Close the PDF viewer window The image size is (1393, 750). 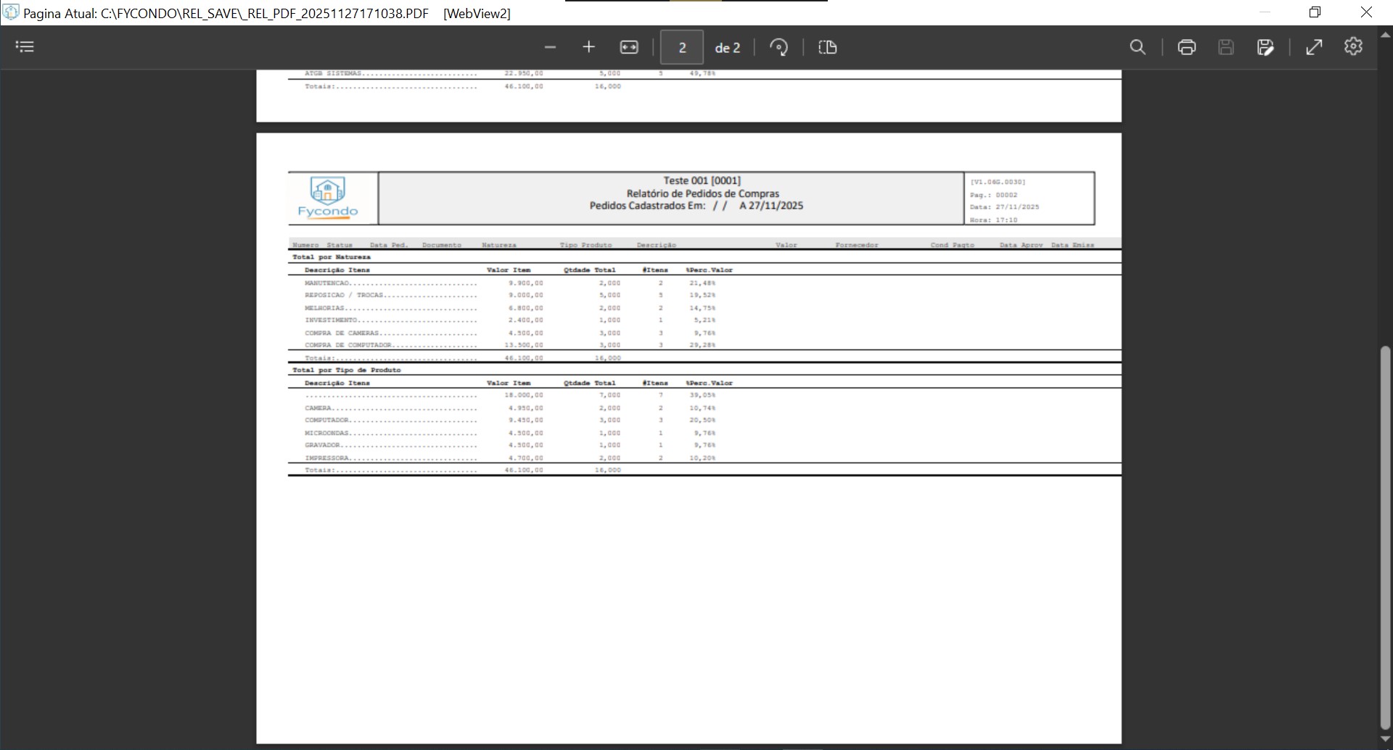[x=1366, y=12]
